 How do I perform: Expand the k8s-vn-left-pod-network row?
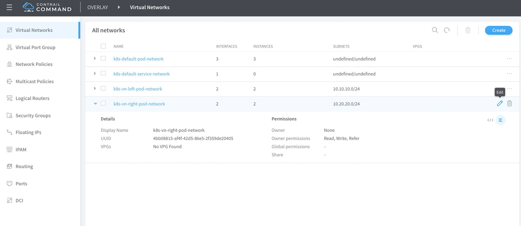tap(95, 88)
